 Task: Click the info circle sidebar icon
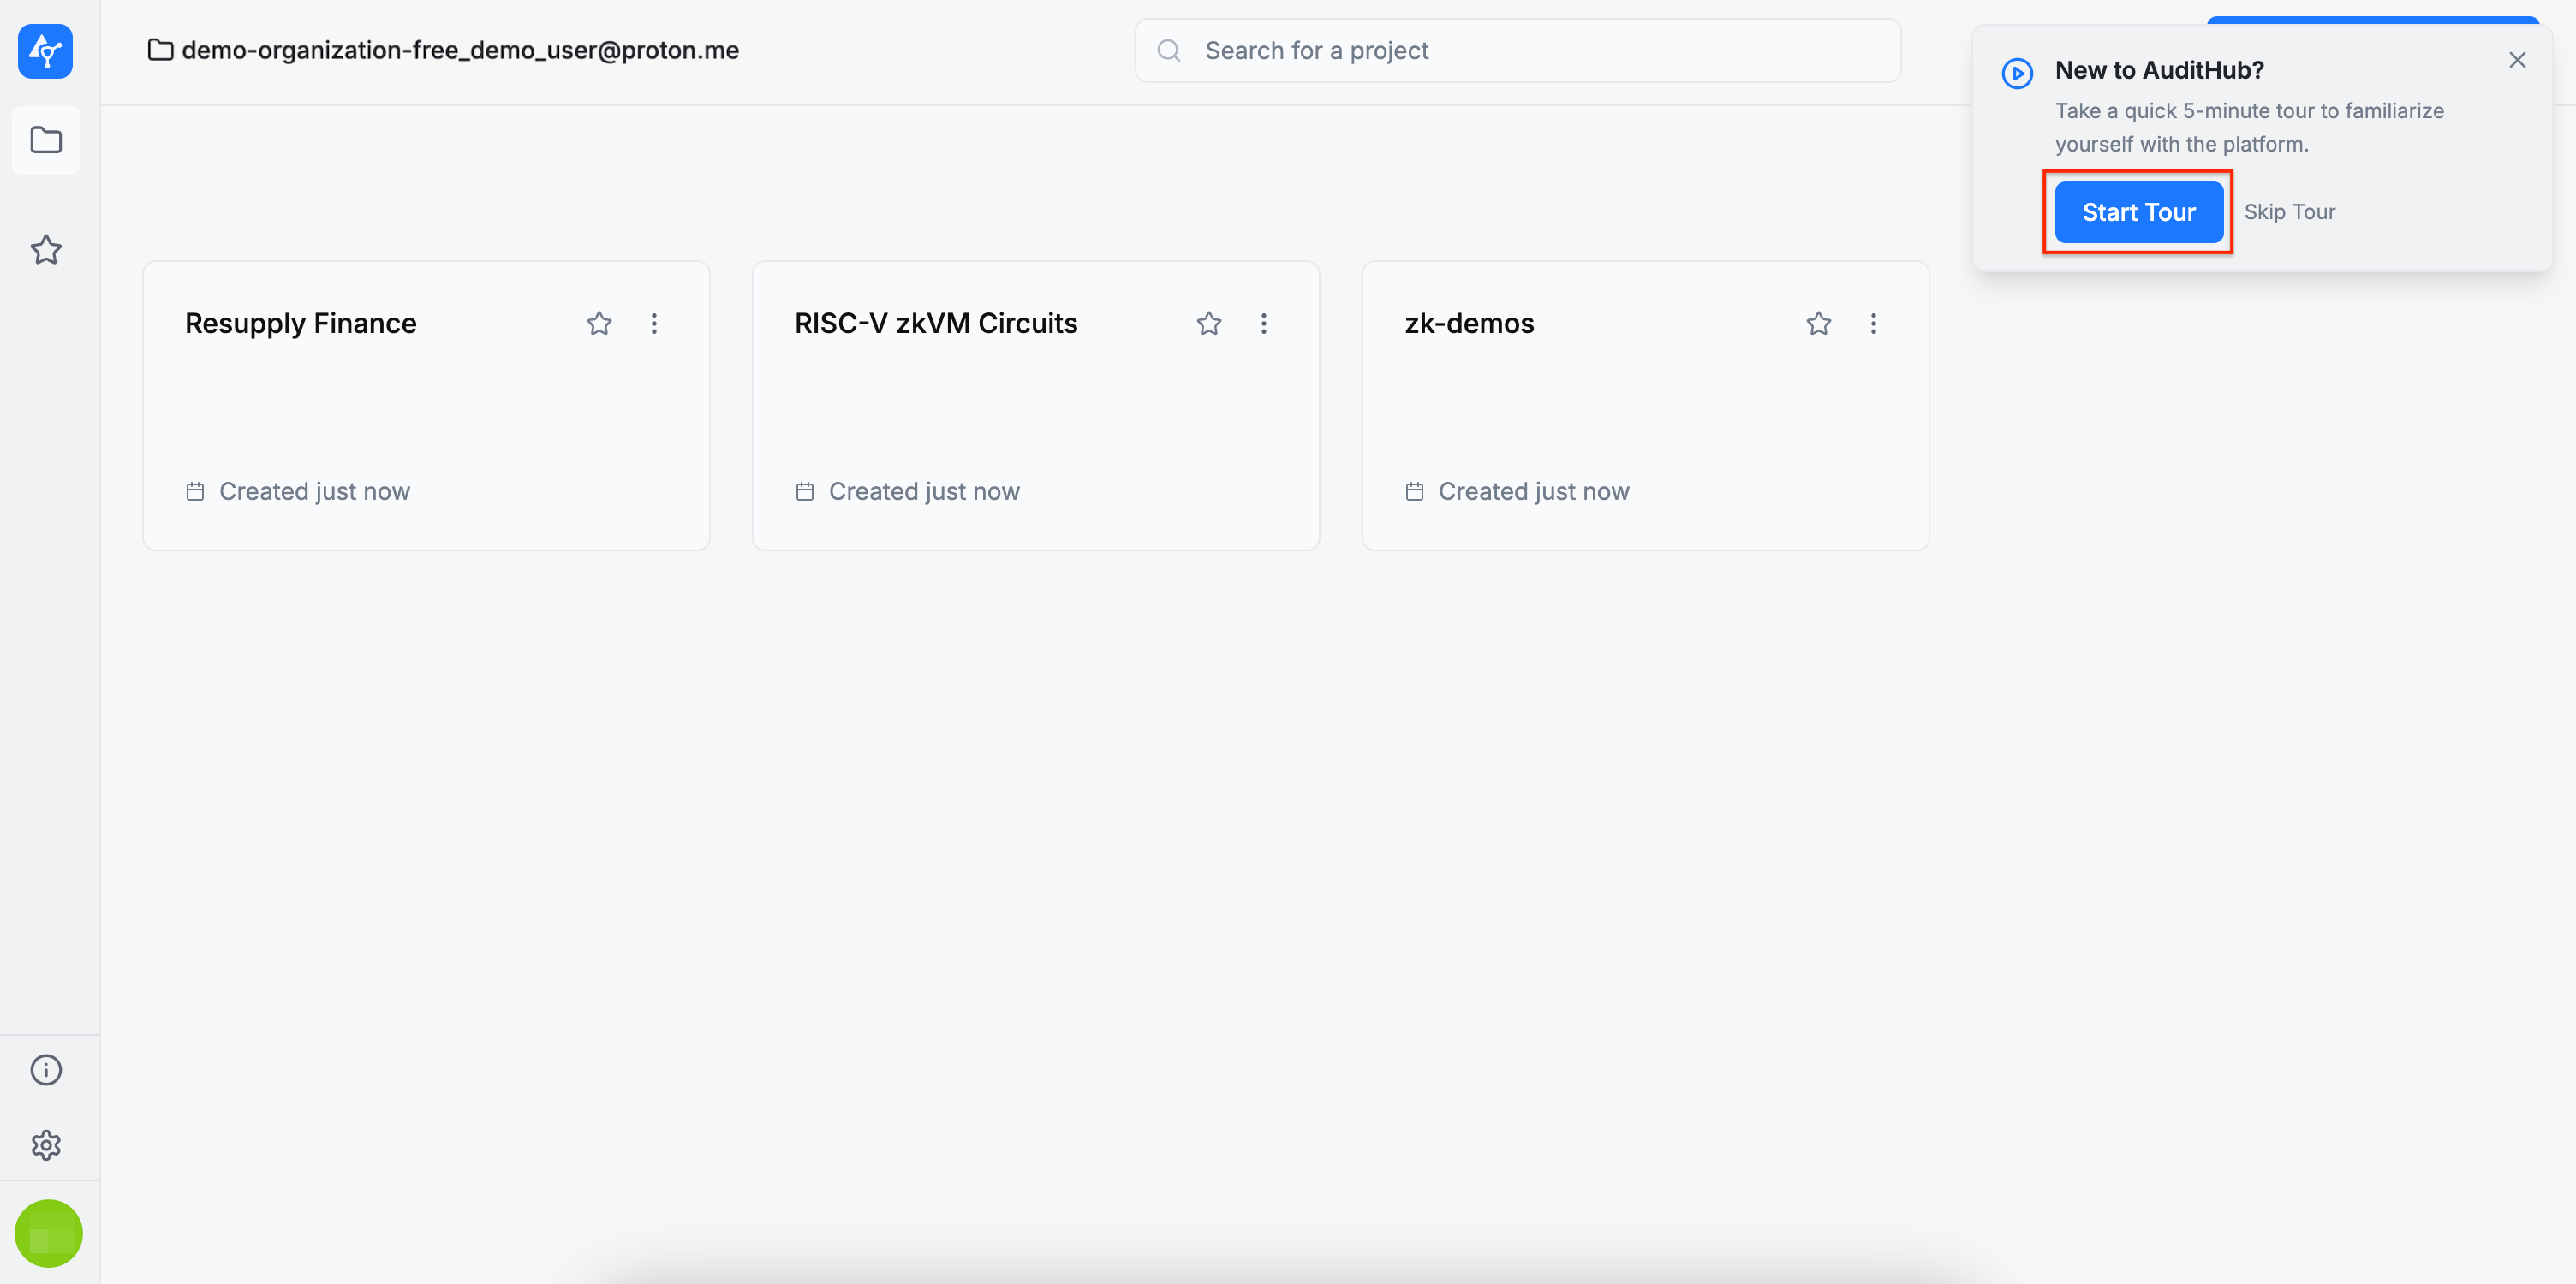pyautogui.click(x=46, y=1069)
